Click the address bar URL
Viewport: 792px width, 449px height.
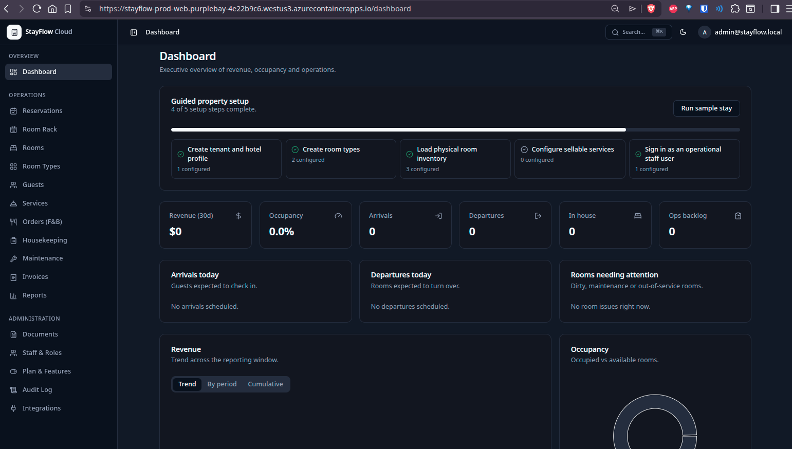point(255,9)
